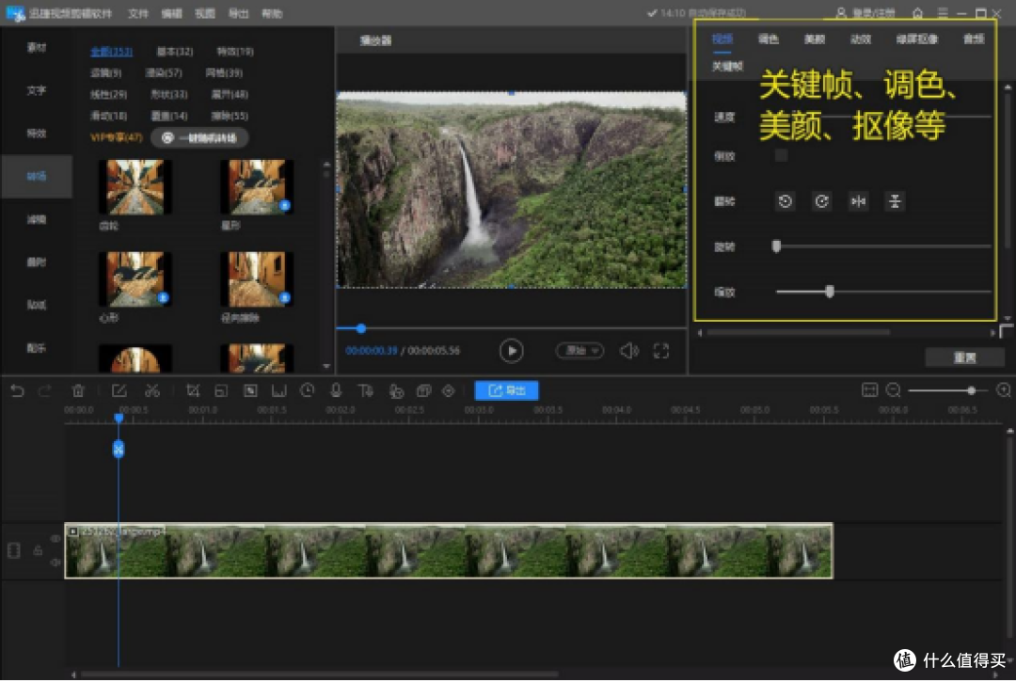Undo the last edit in toolbar
The height and width of the screenshot is (682, 1016).
click(x=18, y=390)
